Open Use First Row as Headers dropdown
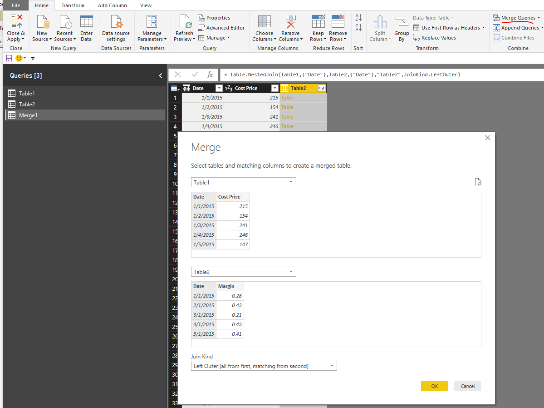This screenshot has height=408, width=544. pyautogui.click(x=449, y=28)
